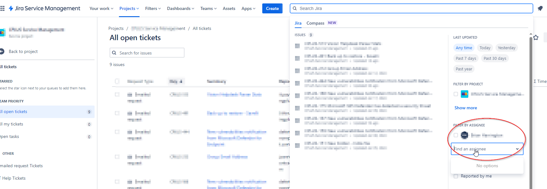Click the project avatar in Filter by Project
547x189 pixels.
point(465,94)
